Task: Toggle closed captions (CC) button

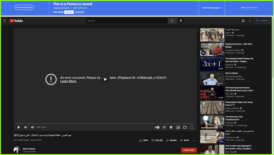Action: pyautogui.click(x=164, y=127)
